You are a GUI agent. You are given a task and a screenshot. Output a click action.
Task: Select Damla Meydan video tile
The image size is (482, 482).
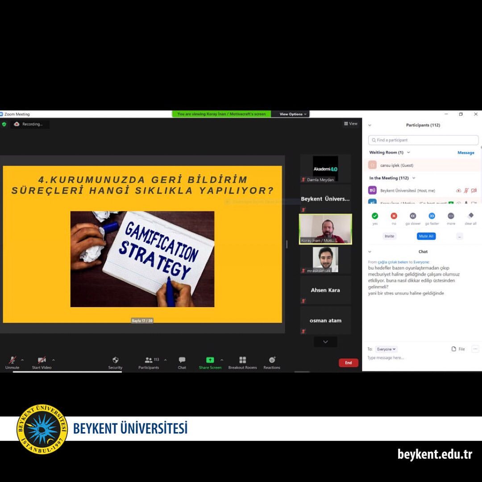325,168
